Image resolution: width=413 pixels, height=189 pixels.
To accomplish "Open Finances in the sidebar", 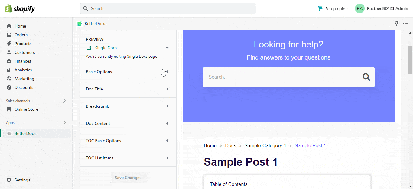I will (23, 61).
